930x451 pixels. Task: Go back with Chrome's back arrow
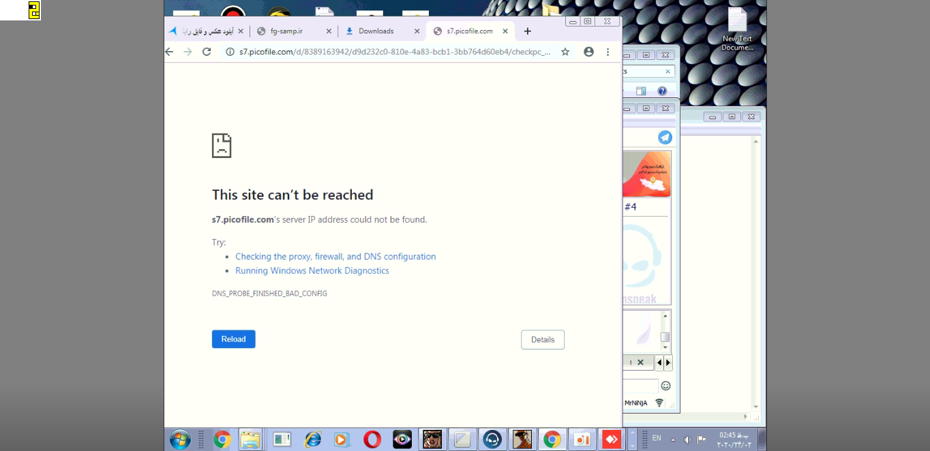pos(169,52)
